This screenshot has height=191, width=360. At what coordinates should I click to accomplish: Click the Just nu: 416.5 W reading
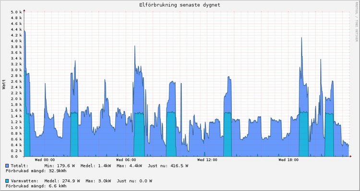click(x=168, y=166)
